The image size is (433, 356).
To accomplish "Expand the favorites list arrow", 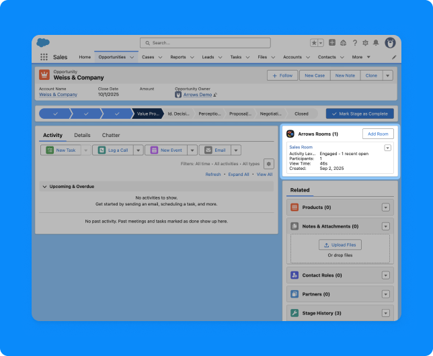I will 321,43.
